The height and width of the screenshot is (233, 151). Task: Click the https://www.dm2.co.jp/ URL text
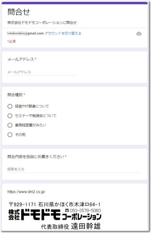click(26, 192)
